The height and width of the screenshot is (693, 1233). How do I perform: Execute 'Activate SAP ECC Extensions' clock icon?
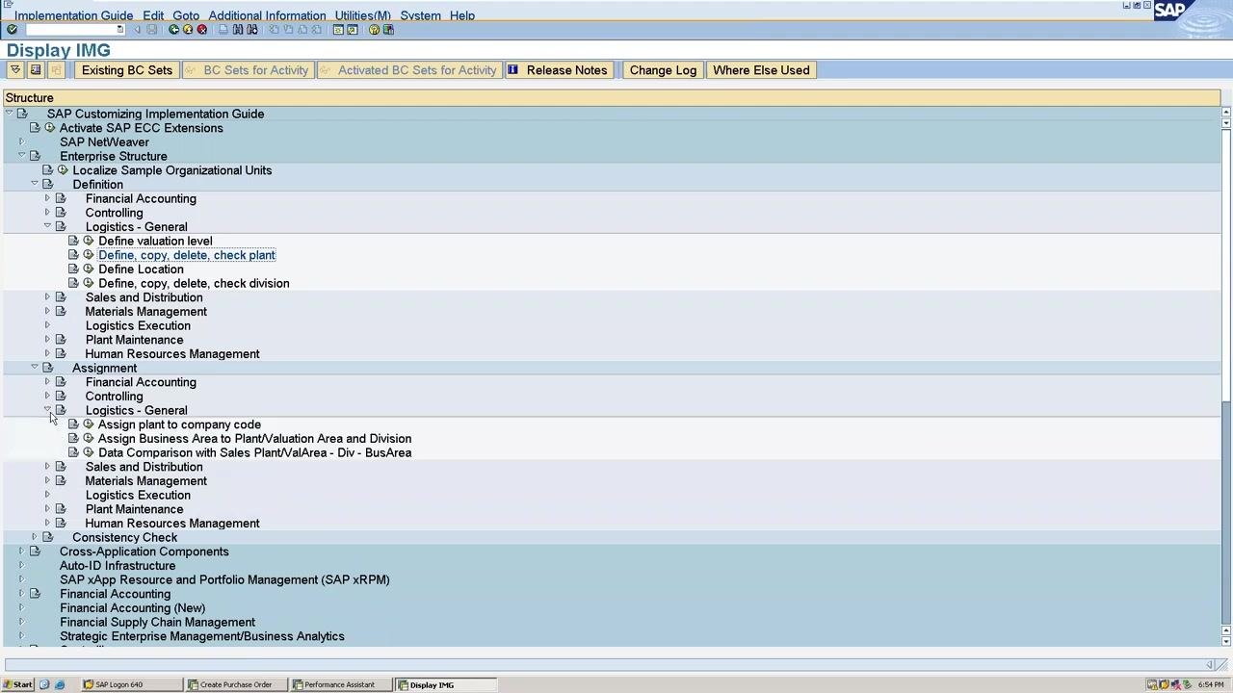[x=50, y=128]
